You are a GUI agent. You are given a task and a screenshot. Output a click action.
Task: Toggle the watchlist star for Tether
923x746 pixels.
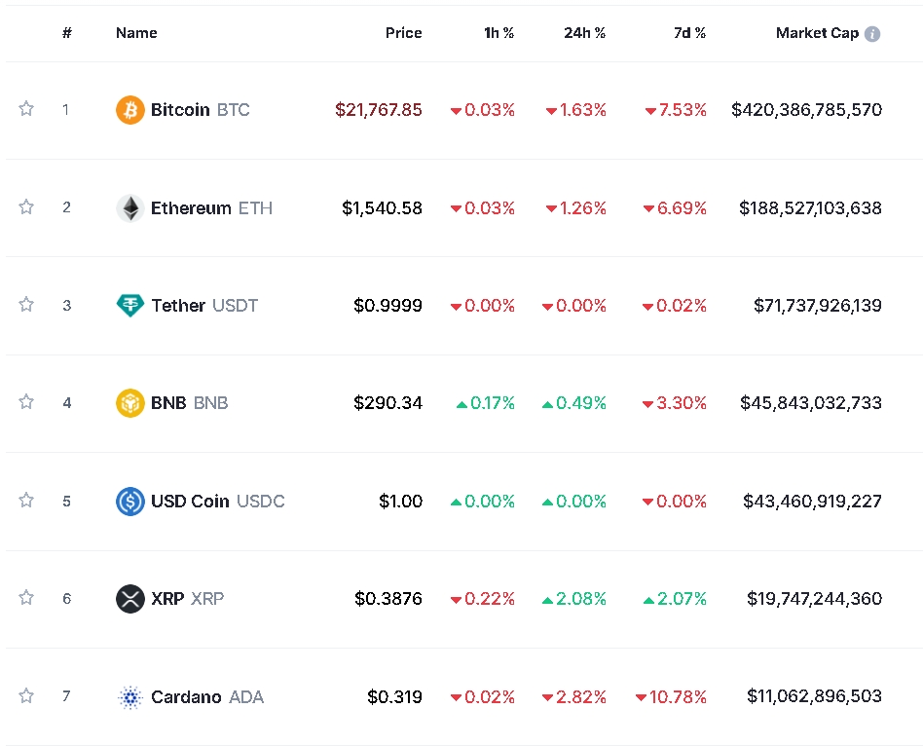coord(26,304)
